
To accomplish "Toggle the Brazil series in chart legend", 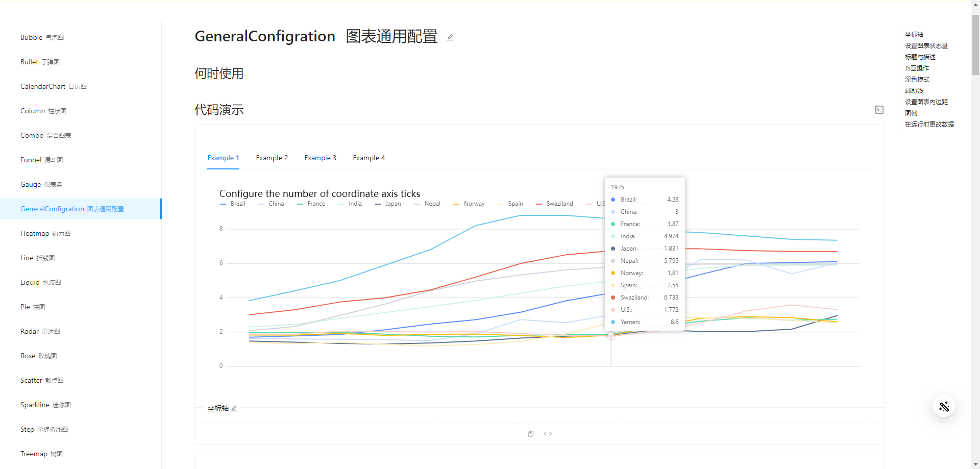I will pos(233,204).
